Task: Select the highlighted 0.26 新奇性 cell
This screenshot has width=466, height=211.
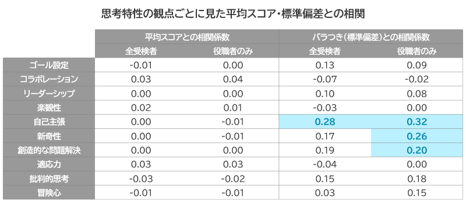Action: tap(417, 136)
